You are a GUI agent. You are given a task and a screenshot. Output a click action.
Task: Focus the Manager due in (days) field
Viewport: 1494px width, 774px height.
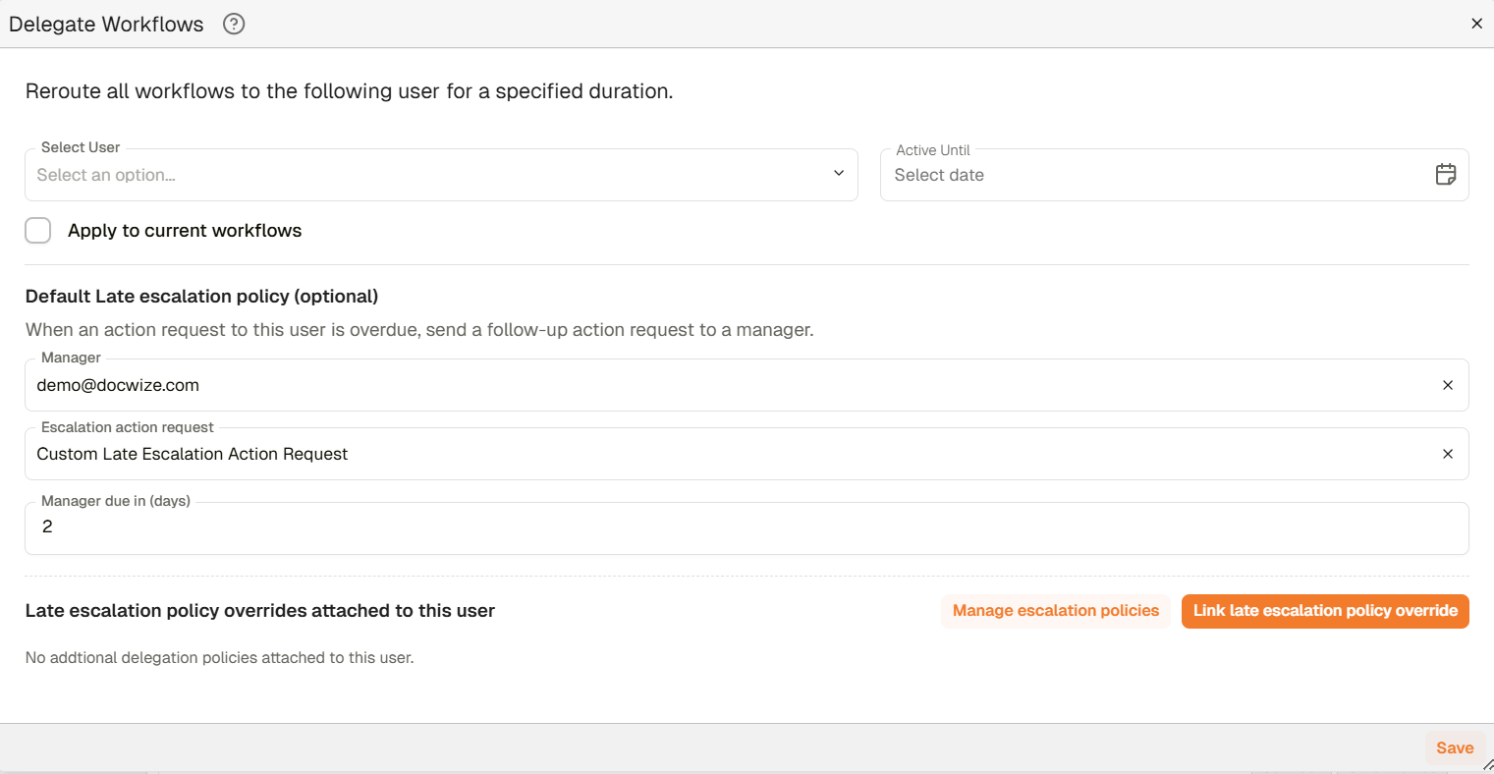(x=746, y=527)
